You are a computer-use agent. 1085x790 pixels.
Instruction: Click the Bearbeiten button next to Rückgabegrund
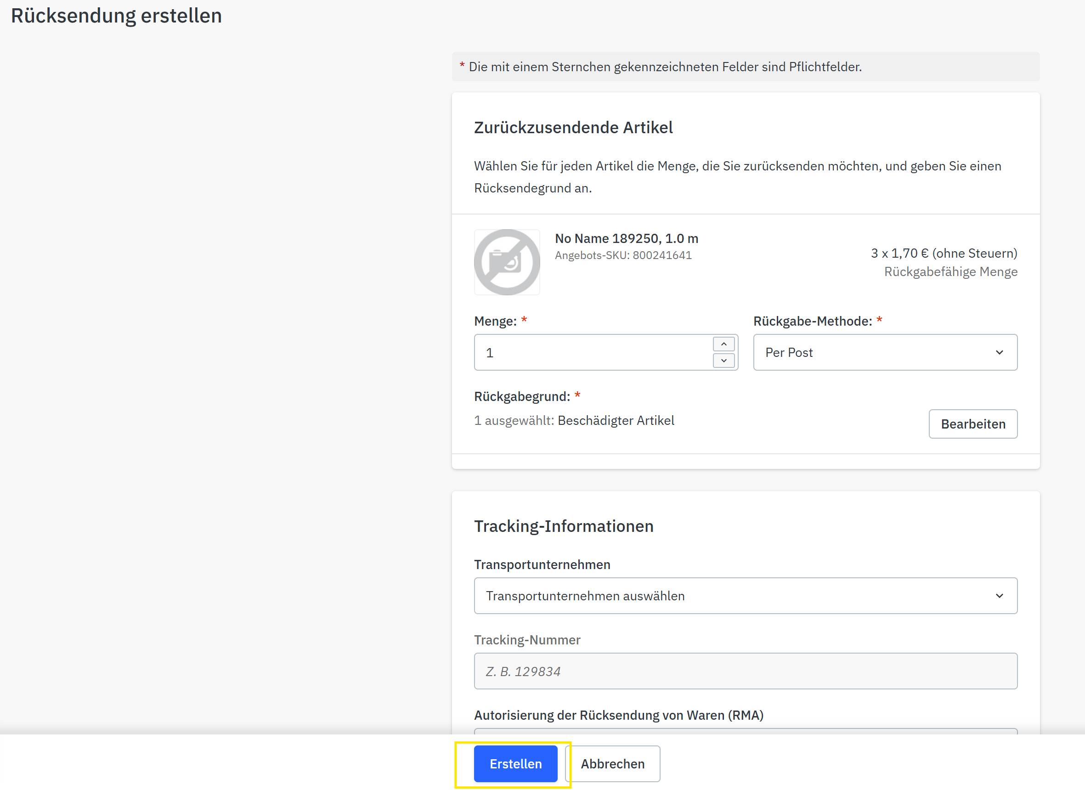point(972,423)
